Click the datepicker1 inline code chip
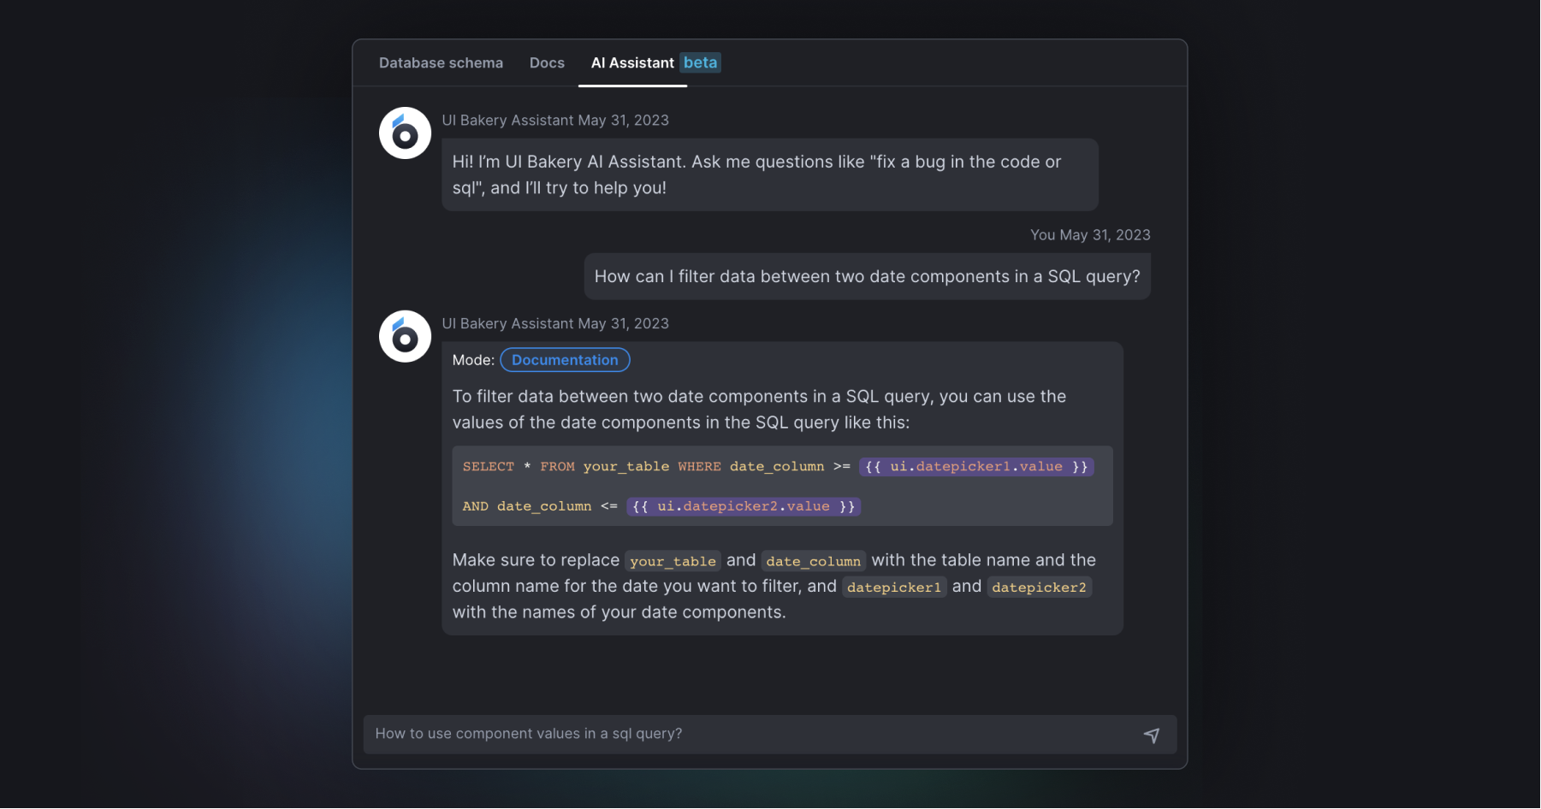 click(894, 588)
